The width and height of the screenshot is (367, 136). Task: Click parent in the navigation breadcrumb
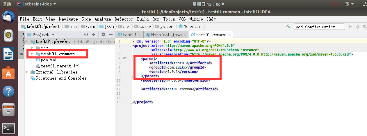(x=165, y=27)
